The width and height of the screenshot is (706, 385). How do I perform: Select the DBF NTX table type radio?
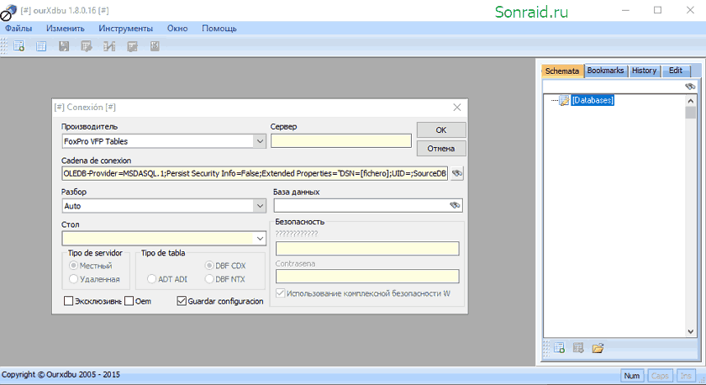(209, 279)
